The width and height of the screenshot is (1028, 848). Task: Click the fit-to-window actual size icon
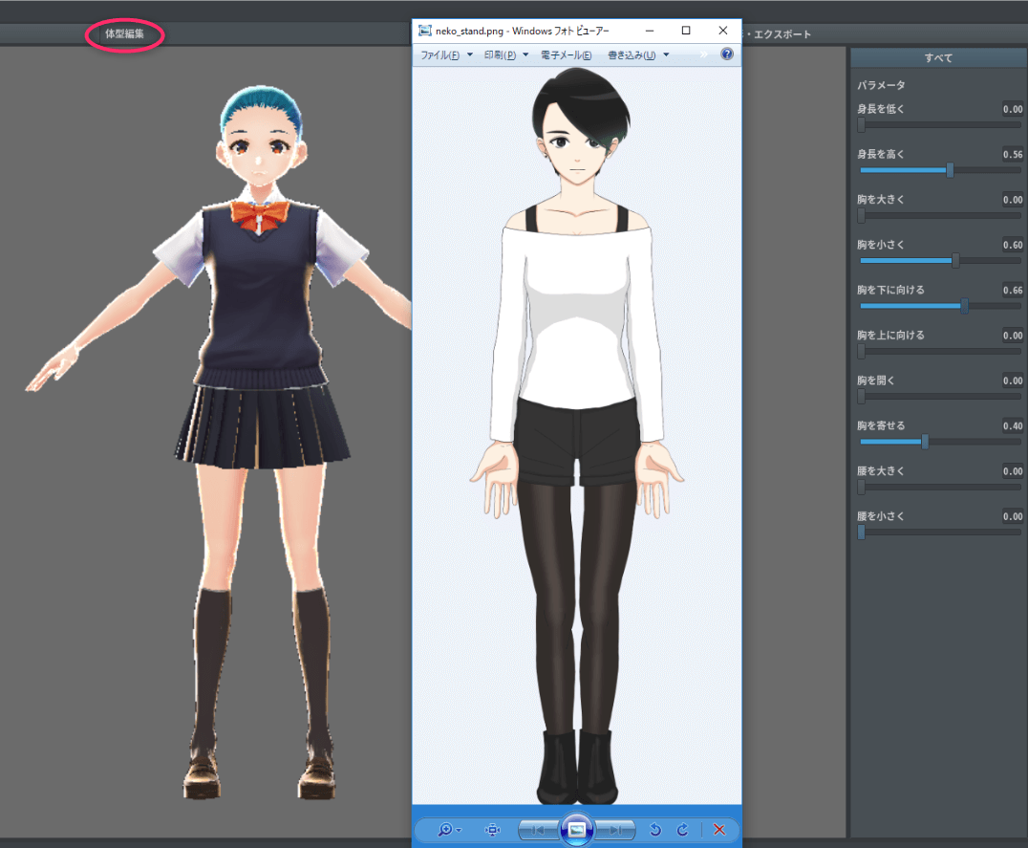(x=493, y=829)
